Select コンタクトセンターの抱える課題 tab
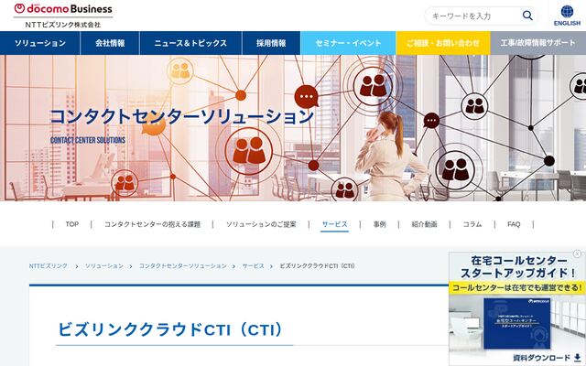 coord(152,224)
